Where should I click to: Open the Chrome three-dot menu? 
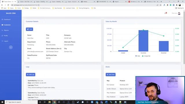pos(183,5)
